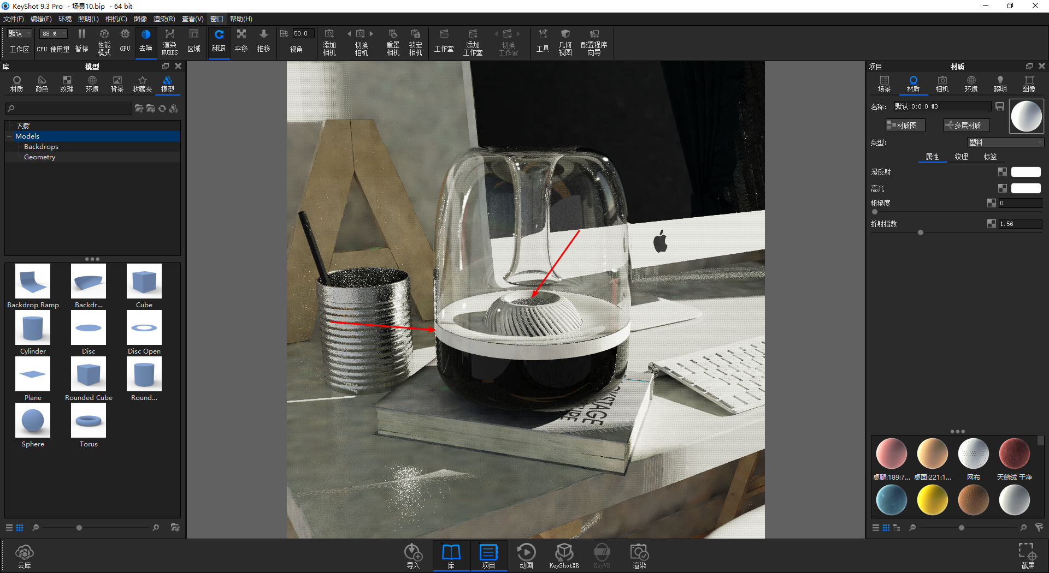1049x573 pixels.
Task: Select the 平移 pan camera tool
Action: tap(241, 40)
